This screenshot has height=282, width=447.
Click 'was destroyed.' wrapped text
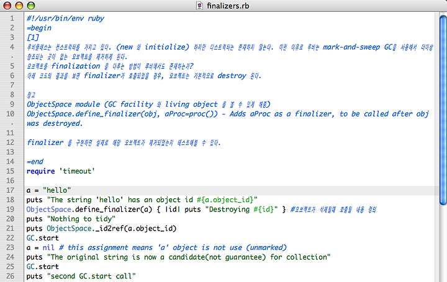click(55, 123)
